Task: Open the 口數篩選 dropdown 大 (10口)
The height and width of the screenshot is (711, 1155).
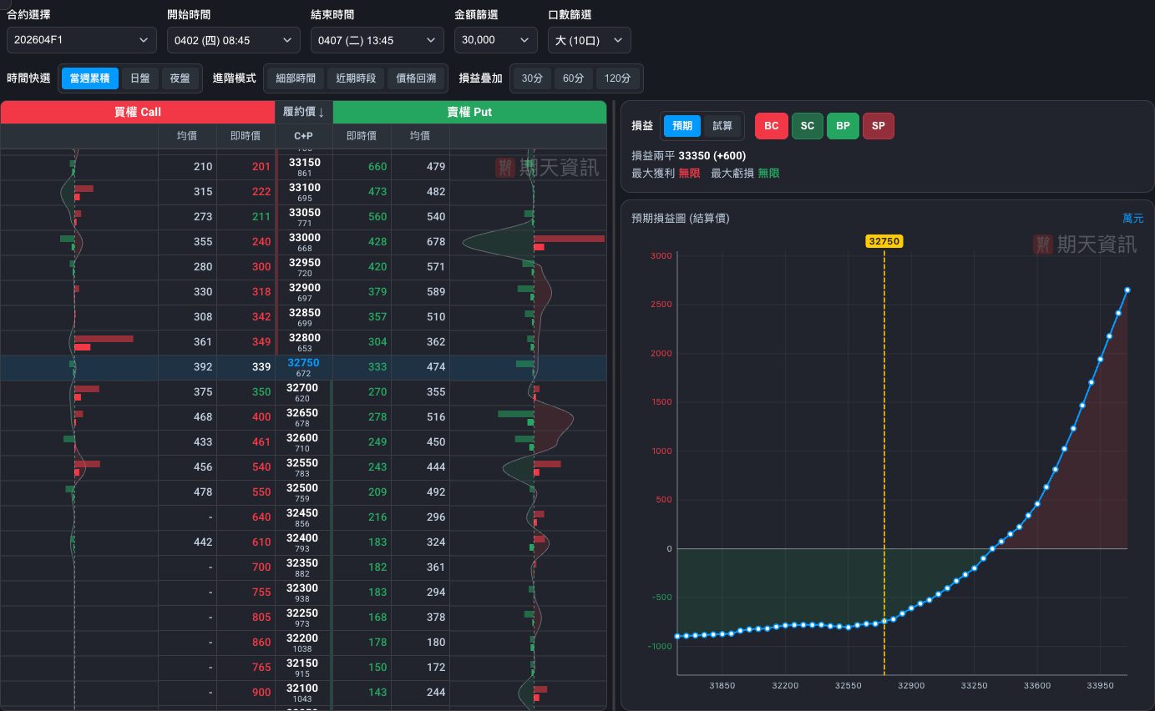Action: tap(590, 40)
